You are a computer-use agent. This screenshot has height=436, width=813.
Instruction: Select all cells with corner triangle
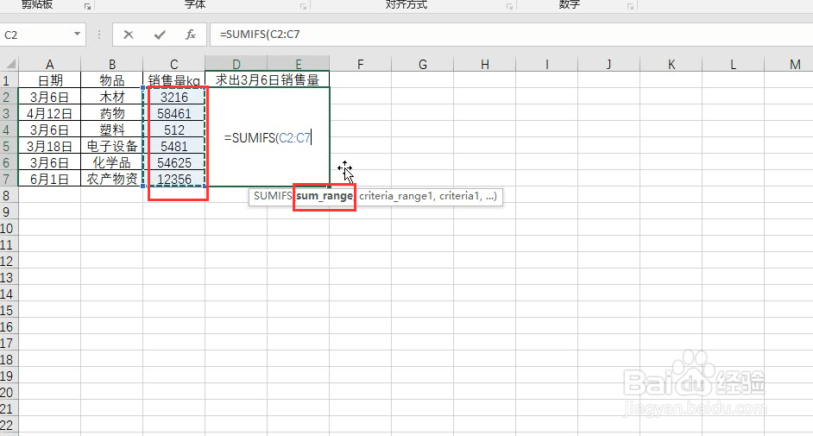click(9, 64)
